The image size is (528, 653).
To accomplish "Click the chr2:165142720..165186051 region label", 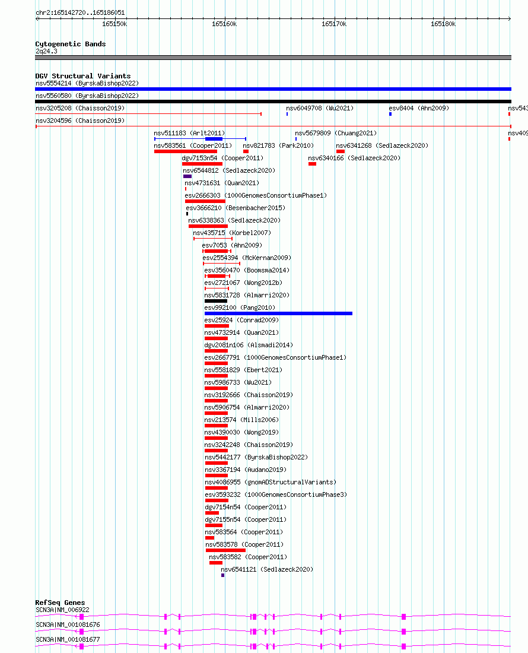I will click(x=80, y=13).
